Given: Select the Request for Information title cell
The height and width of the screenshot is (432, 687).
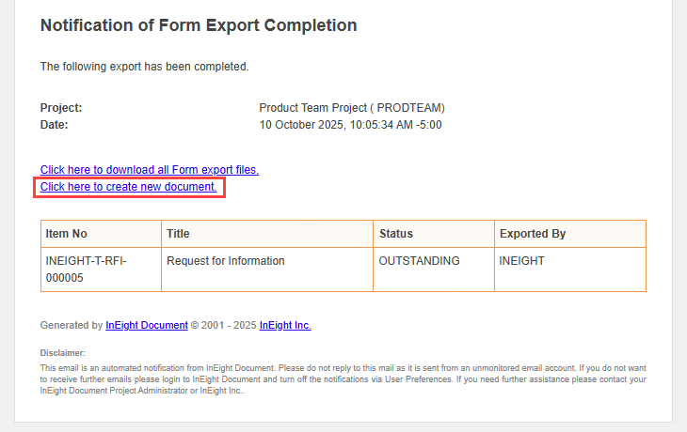Looking at the screenshot, I should [225, 261].
